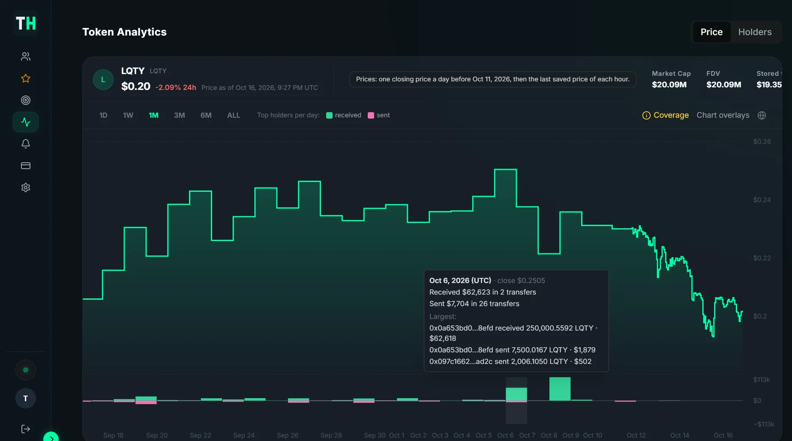Click the globe icon beside Chart overlays
This screenshot has width=792, height=441.
[762, 115]
